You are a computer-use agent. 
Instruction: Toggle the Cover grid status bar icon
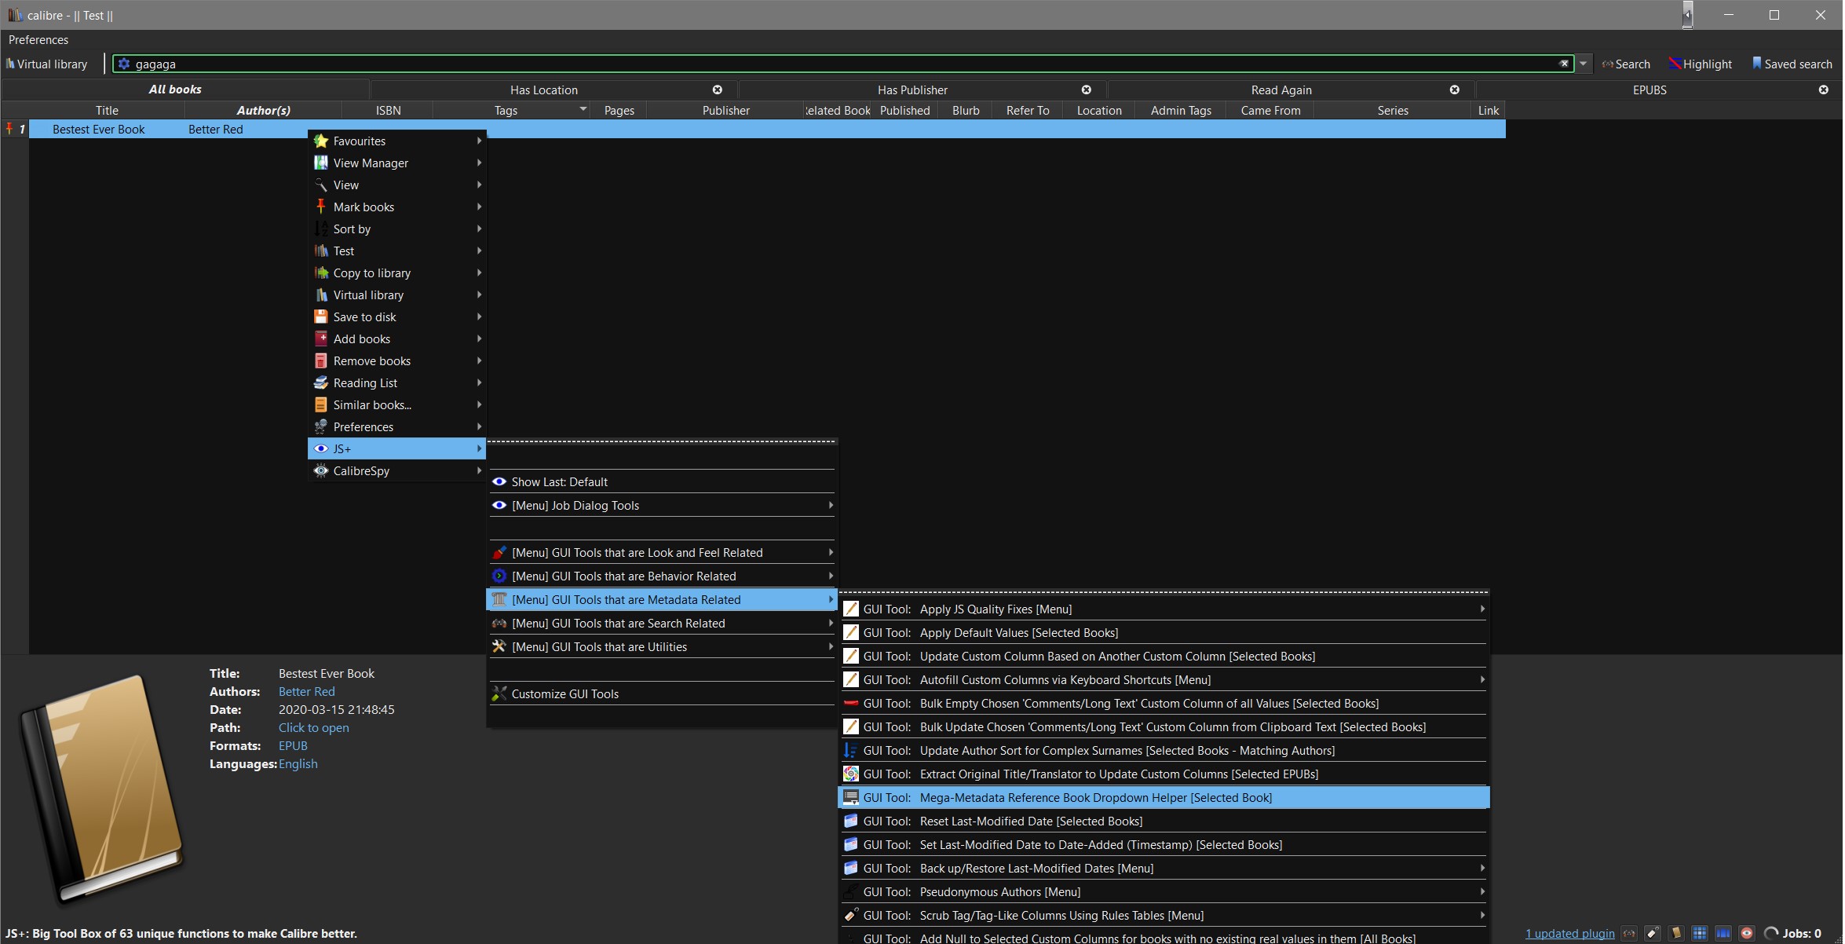[1700, 933]
